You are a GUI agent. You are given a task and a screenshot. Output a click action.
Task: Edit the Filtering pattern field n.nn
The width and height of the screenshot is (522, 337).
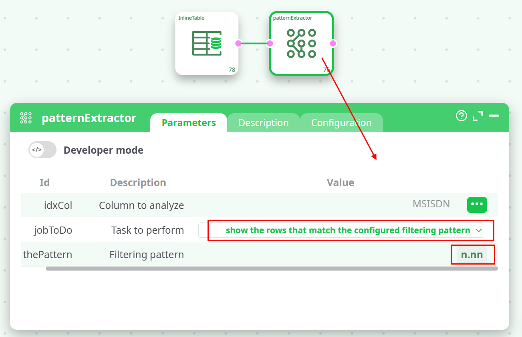(x=472, y=255)
